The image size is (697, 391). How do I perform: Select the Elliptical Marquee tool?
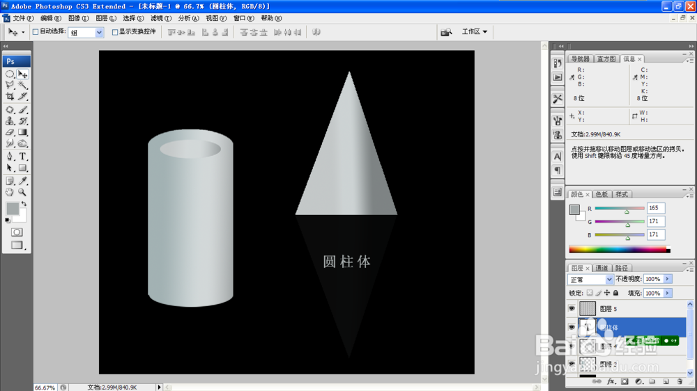coord(10,74)
